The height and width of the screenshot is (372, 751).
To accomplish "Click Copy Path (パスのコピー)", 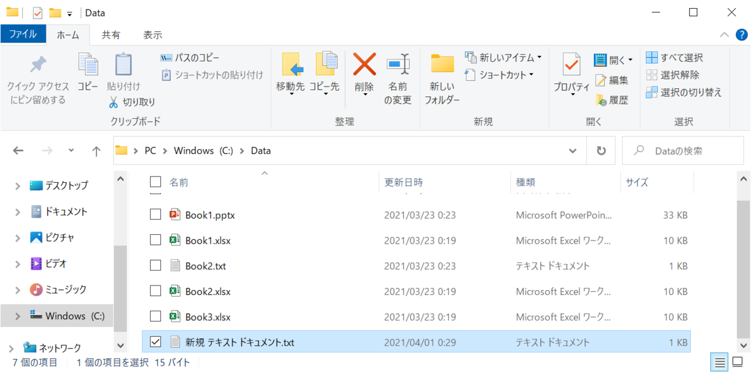I will coord(190,58).
